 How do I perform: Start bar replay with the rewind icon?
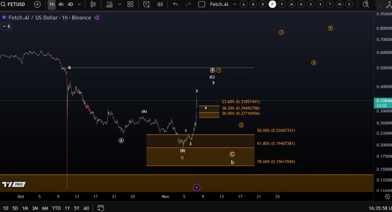(160, 4)
